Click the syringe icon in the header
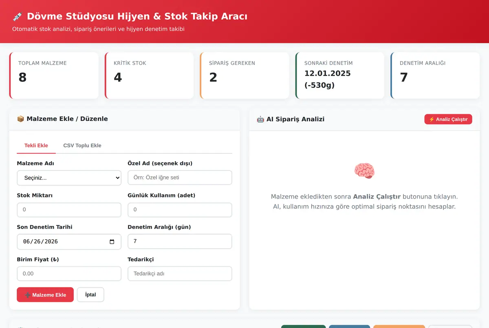The height and width of the screenshot is (328, 489). (18, 17)
